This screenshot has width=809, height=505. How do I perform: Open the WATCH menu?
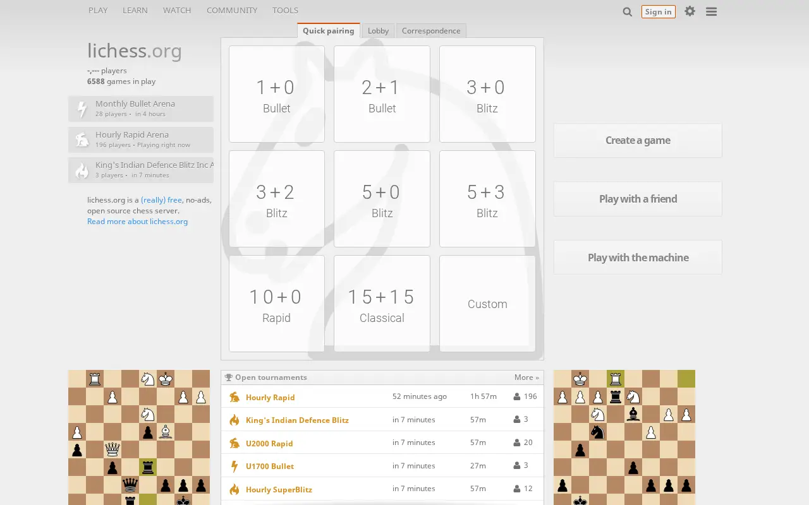177,10
